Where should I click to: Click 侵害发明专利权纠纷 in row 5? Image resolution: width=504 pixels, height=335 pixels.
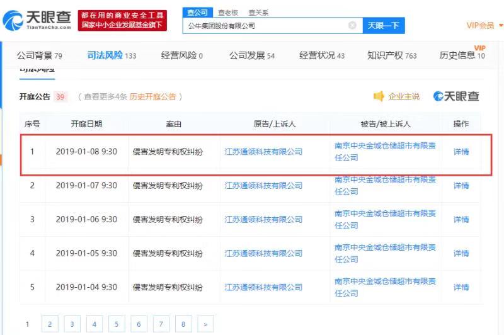(x=168, y=287)
